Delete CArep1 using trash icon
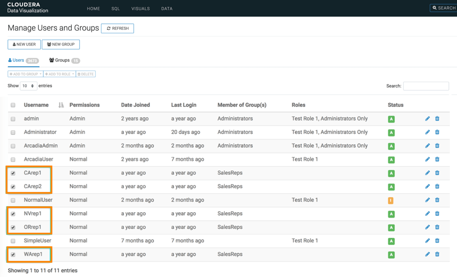Image resolution: width=457 pixels, height=277 pixels. [x=437, y=173]
